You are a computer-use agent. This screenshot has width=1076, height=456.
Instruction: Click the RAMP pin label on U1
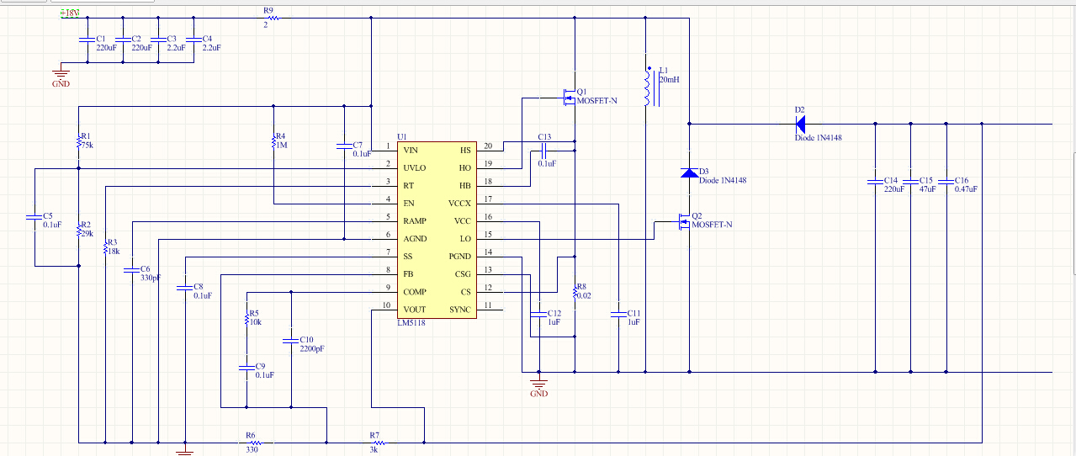pyautogui.click(x=415, y=221)
